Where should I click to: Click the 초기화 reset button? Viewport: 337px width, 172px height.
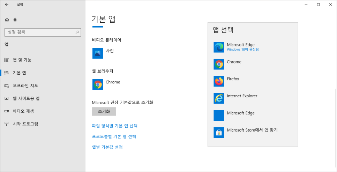pos(104,112)
